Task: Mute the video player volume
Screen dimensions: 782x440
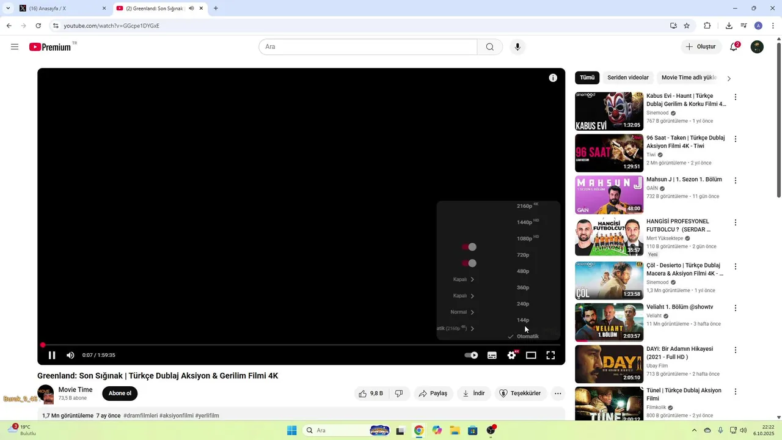Action: tap(70, 355)
